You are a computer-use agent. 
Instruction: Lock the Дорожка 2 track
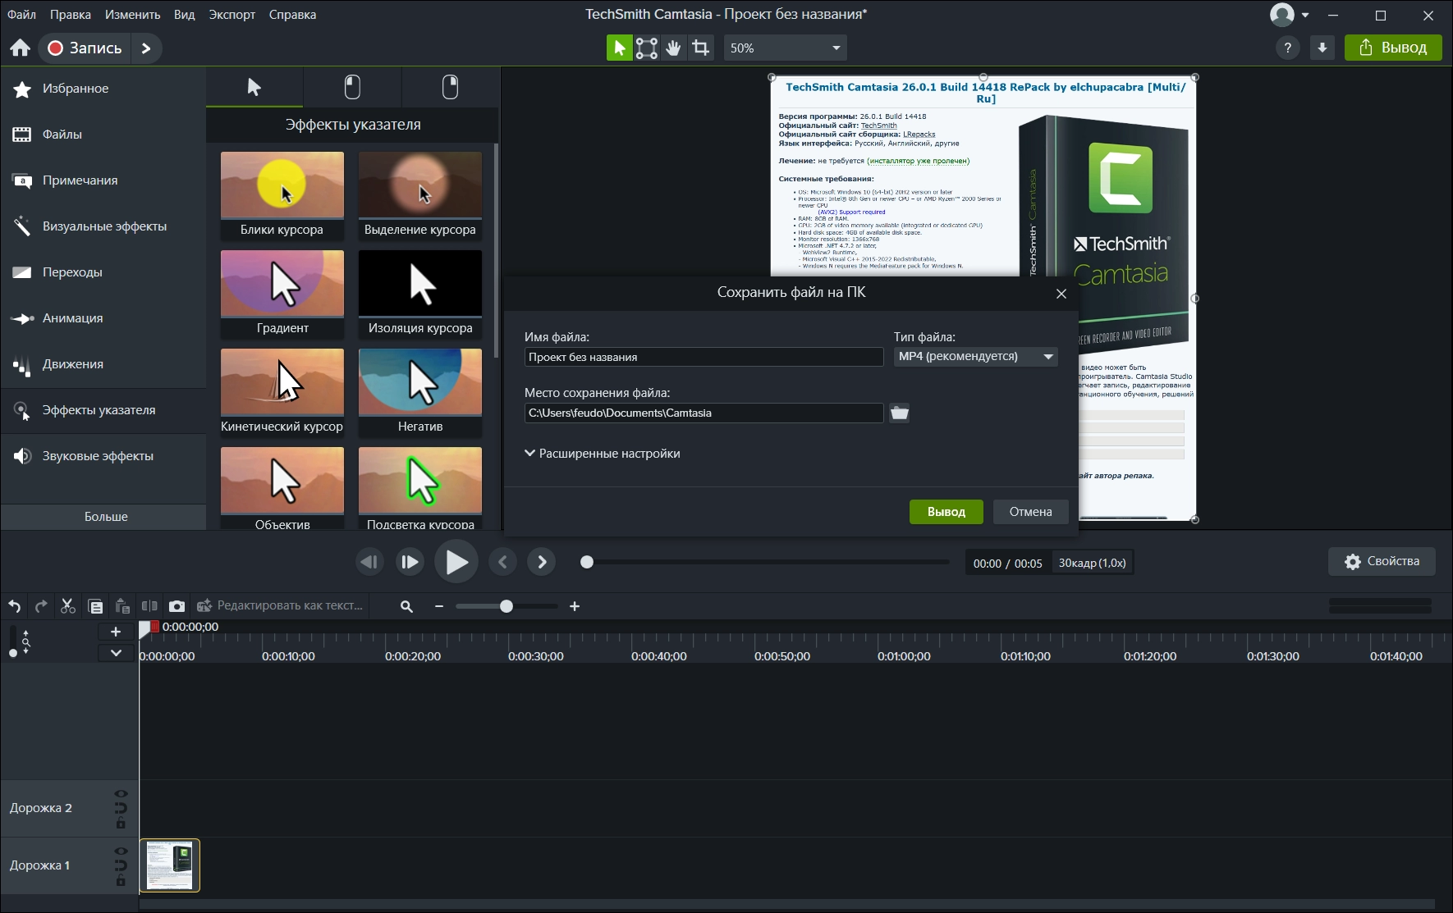tap(121, 824)
